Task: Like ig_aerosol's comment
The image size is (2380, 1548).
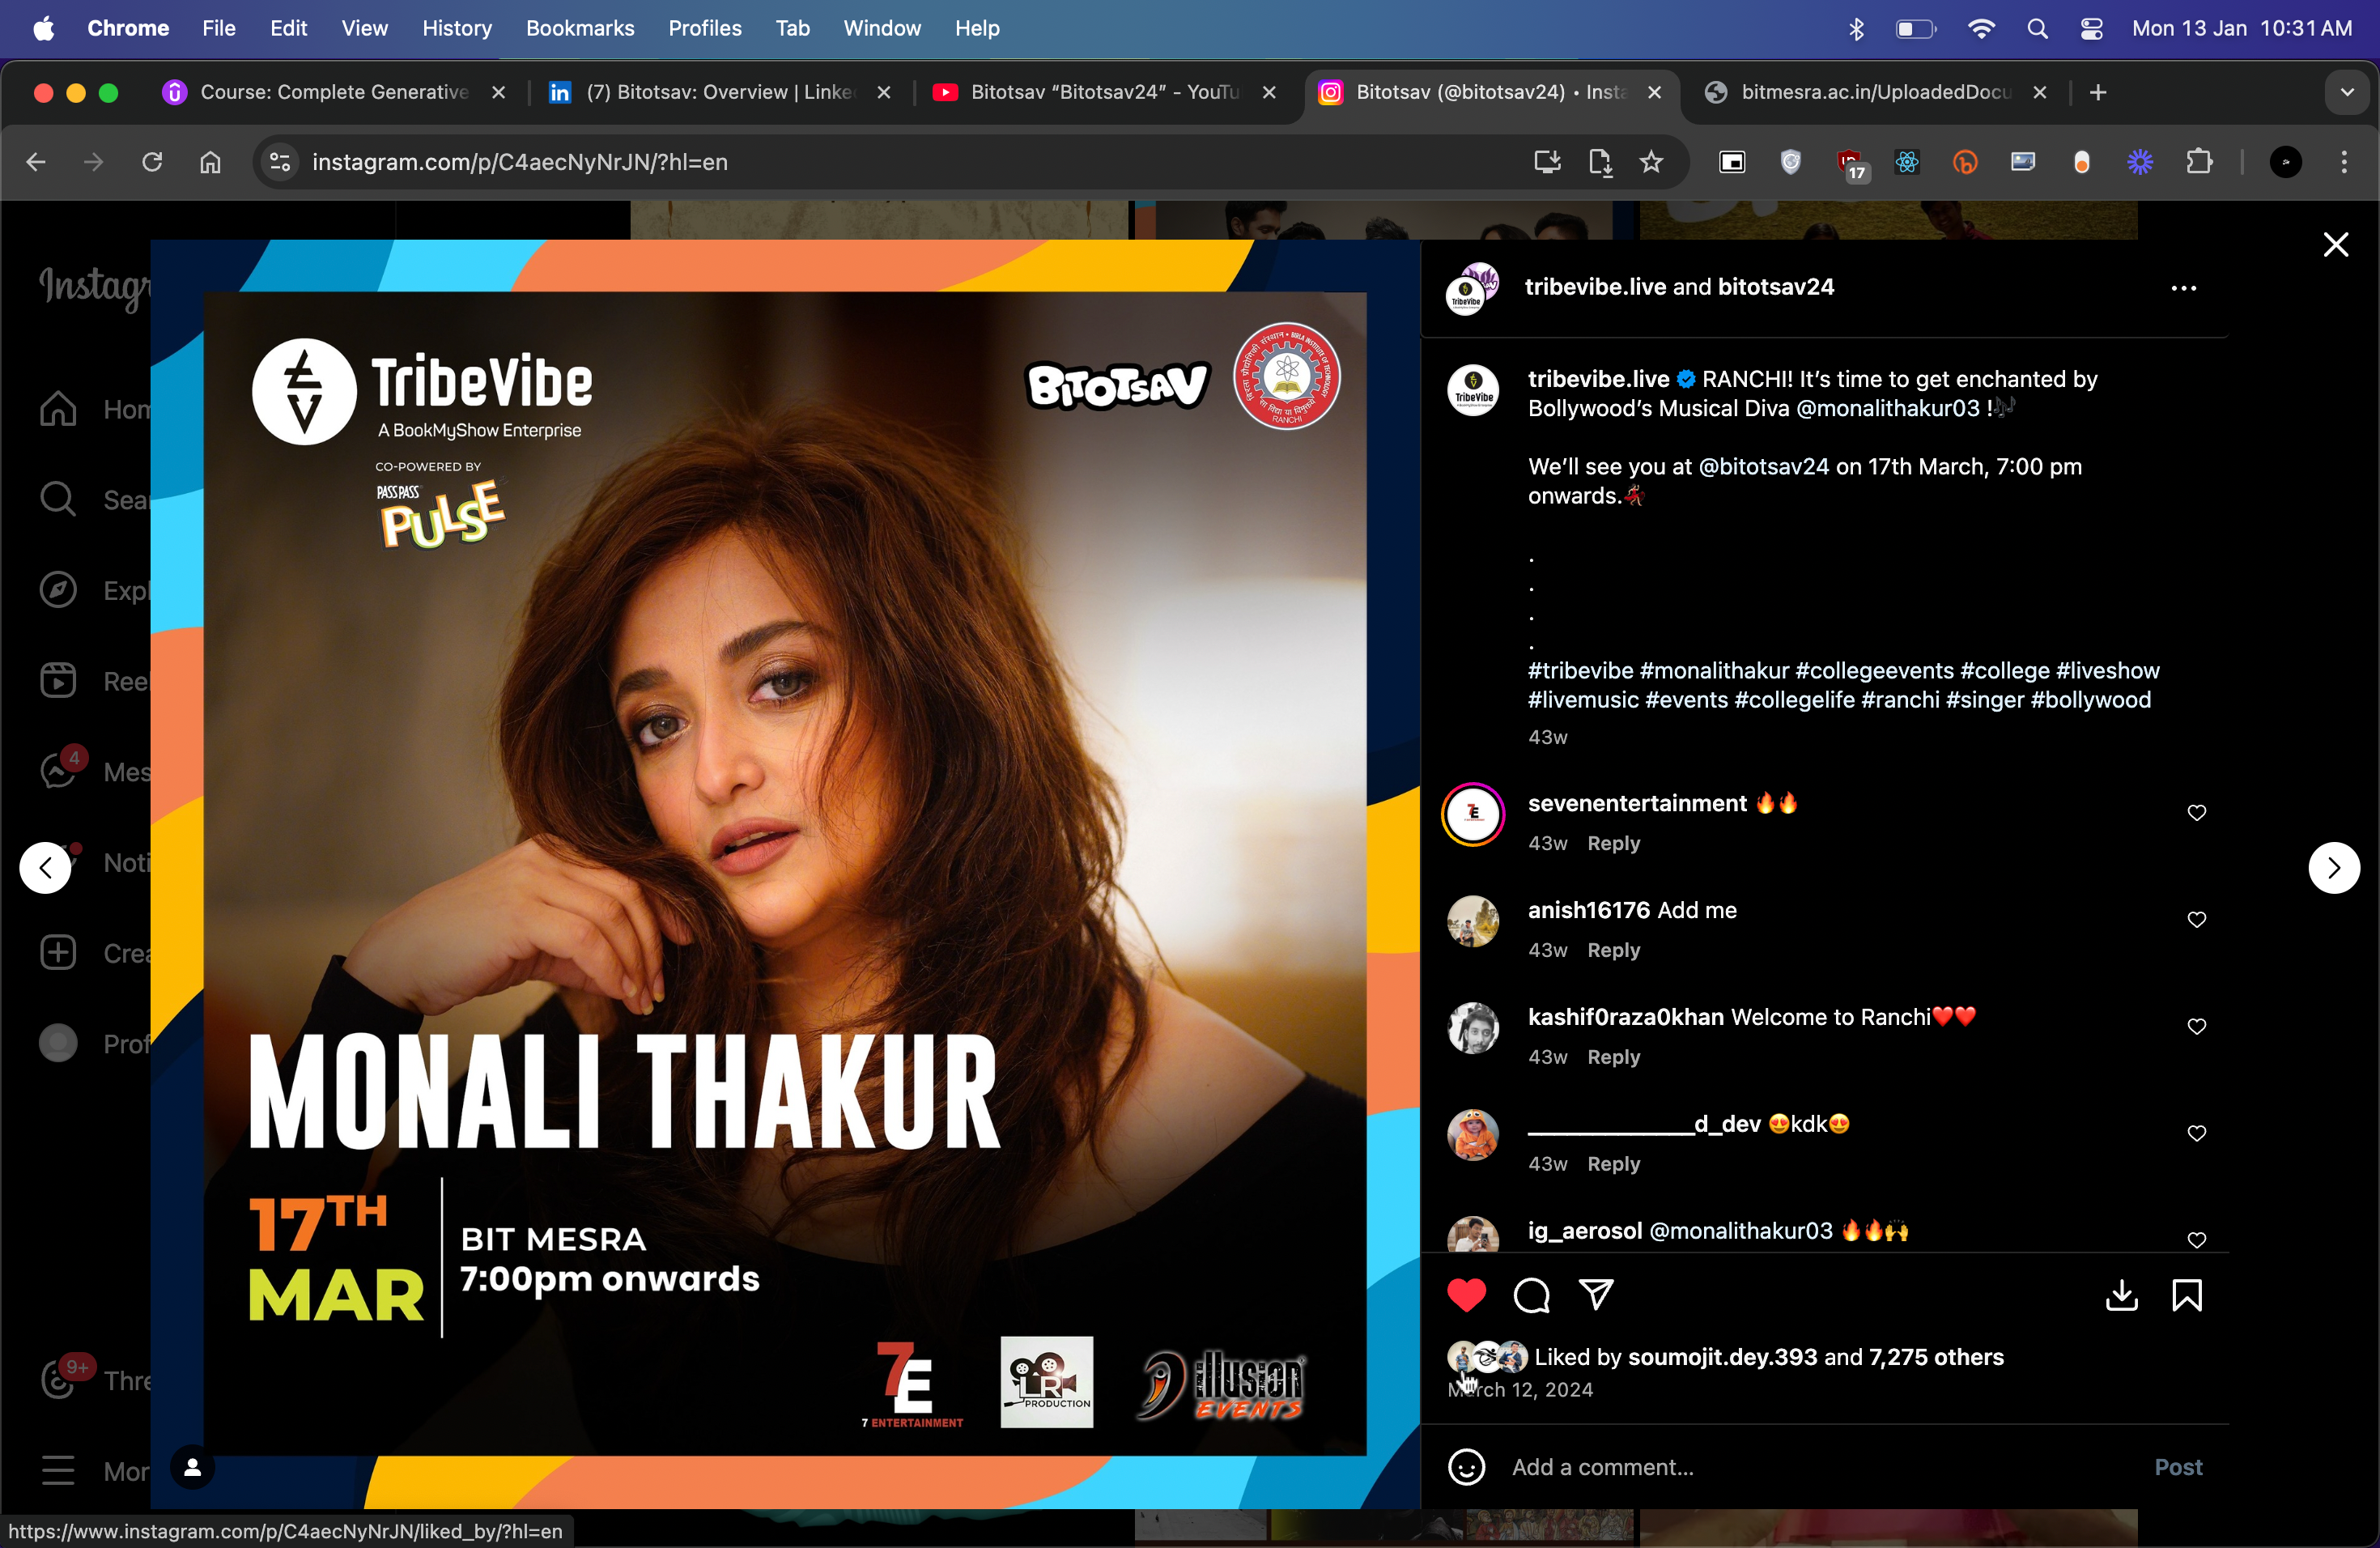Action: [2196, 1240]
